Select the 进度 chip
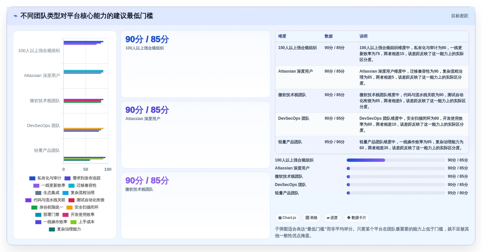The image size is (482, 252). point(332,218)
